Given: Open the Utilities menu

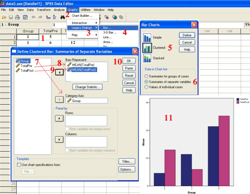Looking at the screenshot, I should tap(86, 10).
